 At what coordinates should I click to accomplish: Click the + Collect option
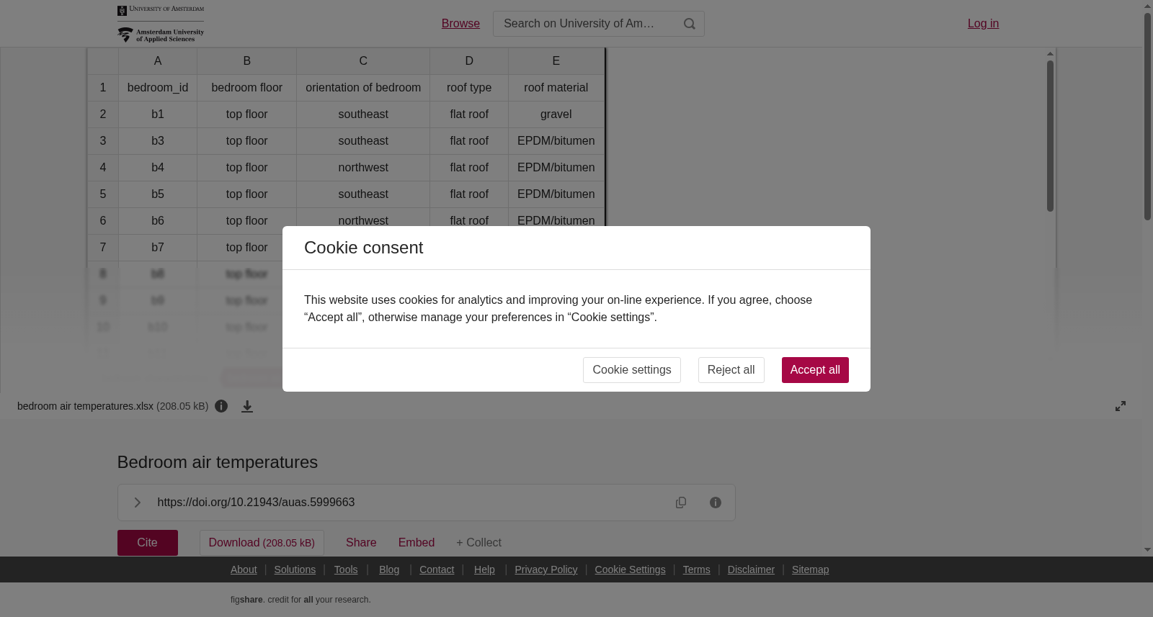[x=478, y=543]
